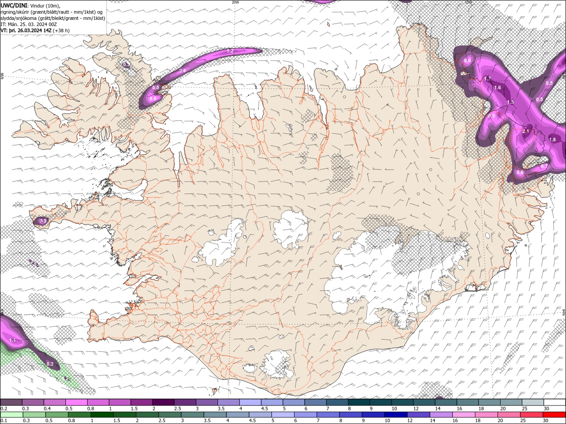Pick the grey-blue 3.5 swatch in lower legend
This screenshot has height=424, width=566.
pos(215,415)
